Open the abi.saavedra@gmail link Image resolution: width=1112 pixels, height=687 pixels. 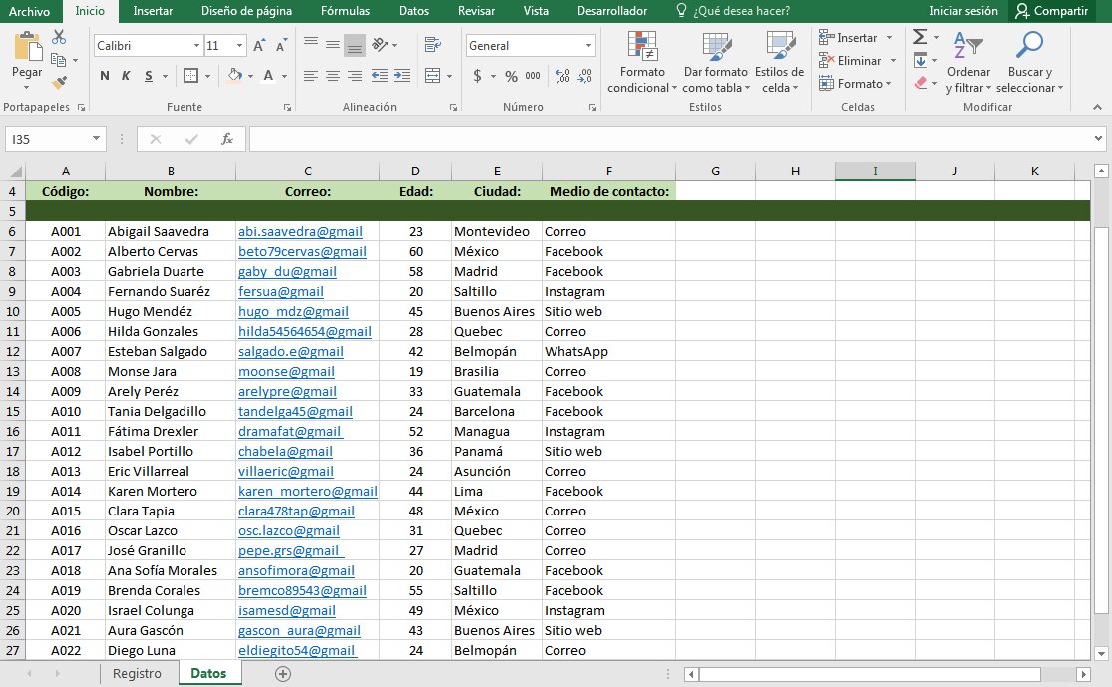pos(301,232)
